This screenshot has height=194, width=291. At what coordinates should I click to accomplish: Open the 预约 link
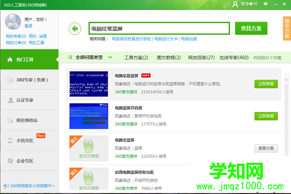32,36
